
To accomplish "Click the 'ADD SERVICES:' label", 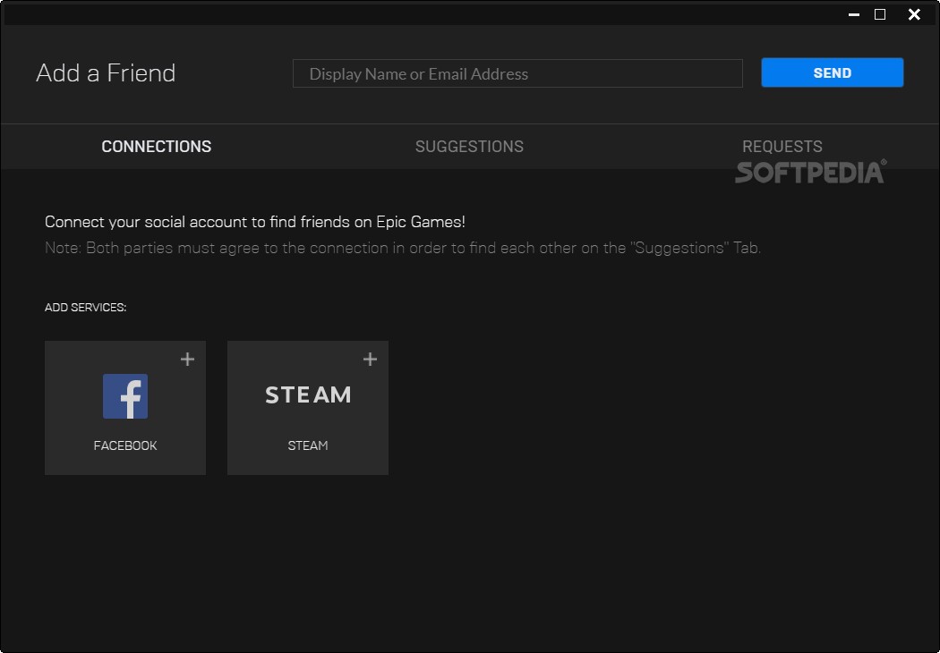I will pos(85,308).
